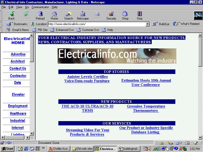Click Help on the personal toolbar
The width and height of the screenshot is (203, 152).
pyautogui.click(x=107, y=30)
